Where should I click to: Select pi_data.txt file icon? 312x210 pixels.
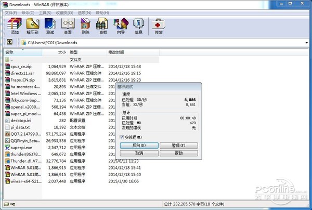(7, 127)
